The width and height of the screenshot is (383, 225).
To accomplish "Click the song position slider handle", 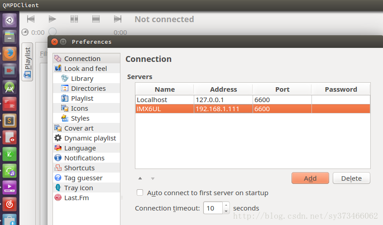I will click(x=53, y=32).
